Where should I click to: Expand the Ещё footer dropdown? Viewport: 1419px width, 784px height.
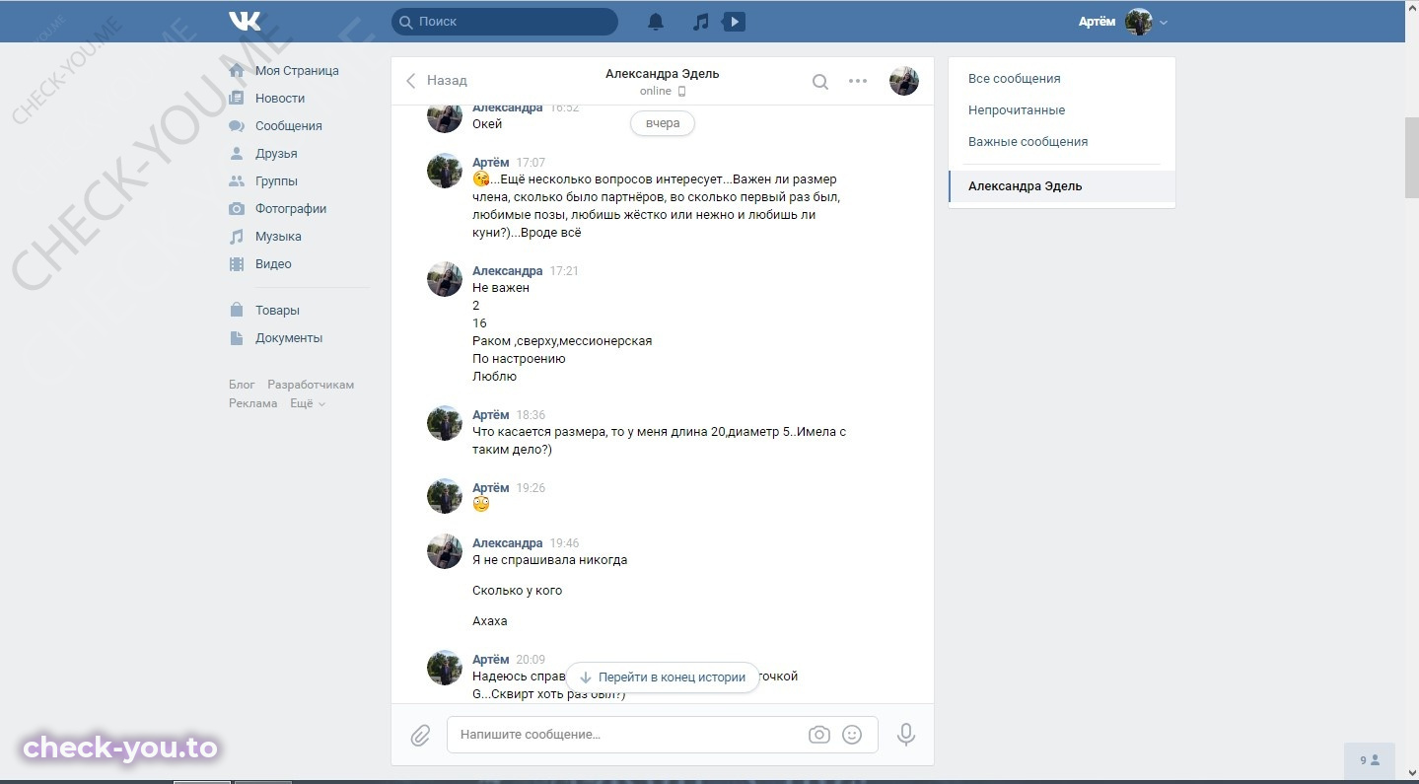[307, 403]
